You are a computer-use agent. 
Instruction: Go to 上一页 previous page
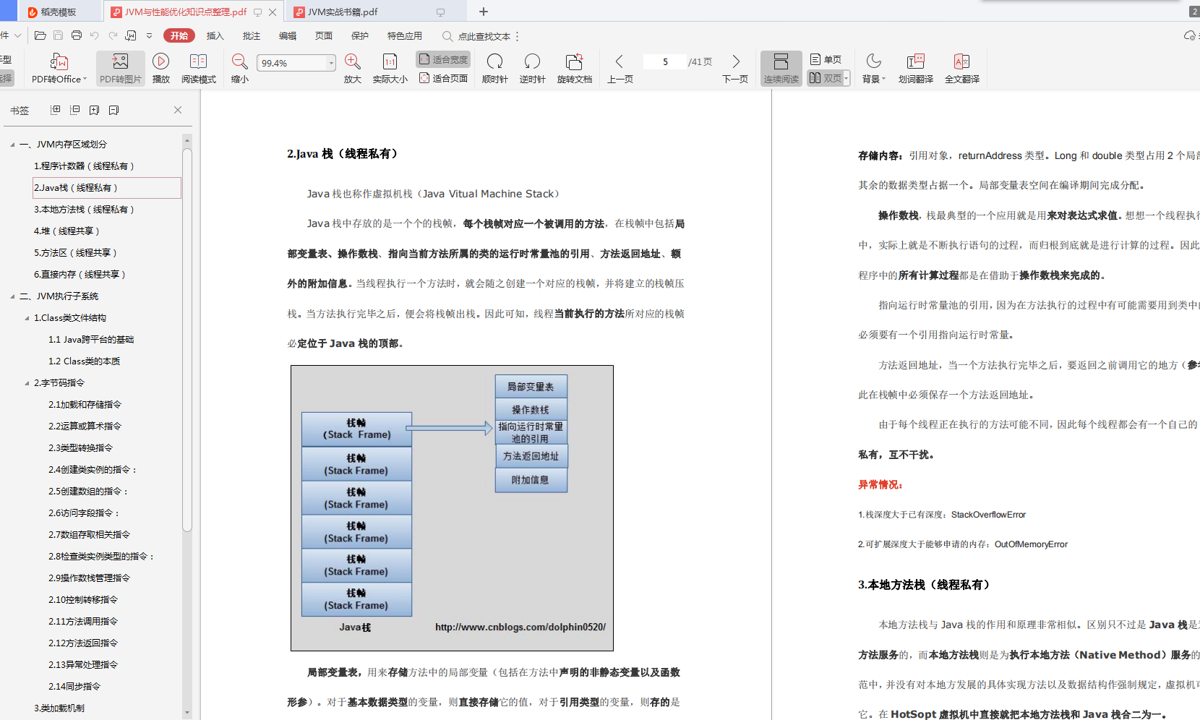click(620, 69)
